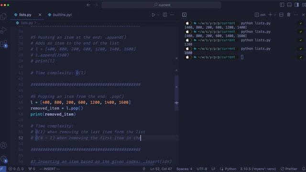This screenshot has width=306, height=172.
Task: Go forward with the navigation arrow
Action: 96,5
